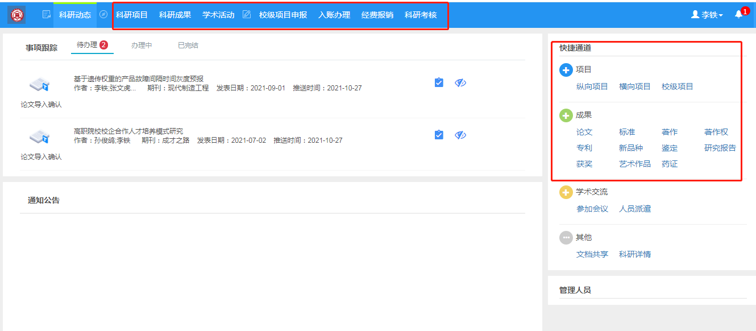Click the gray dots icon beside 其他

click(566, 238)
